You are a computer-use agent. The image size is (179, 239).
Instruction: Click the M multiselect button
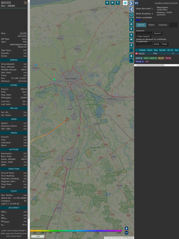click(131, 40)
